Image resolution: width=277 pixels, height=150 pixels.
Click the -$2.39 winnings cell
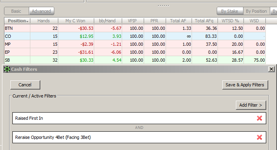coord(76,44)
